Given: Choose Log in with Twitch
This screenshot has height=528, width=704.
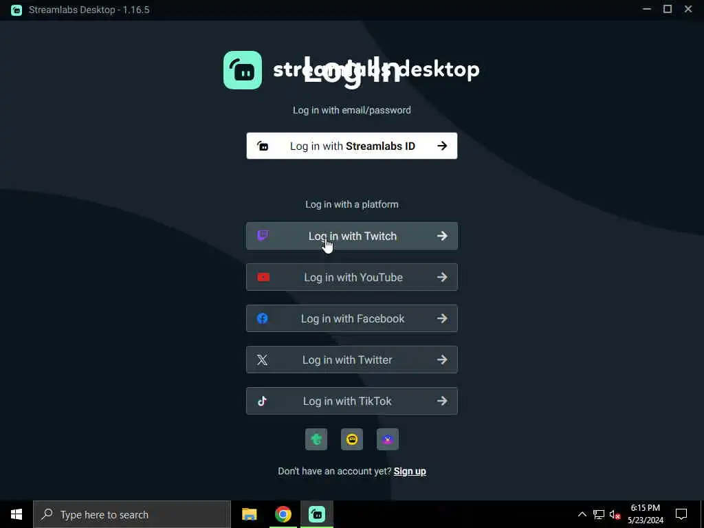Looking at the screenshot, I should click(x=351, y=236).
